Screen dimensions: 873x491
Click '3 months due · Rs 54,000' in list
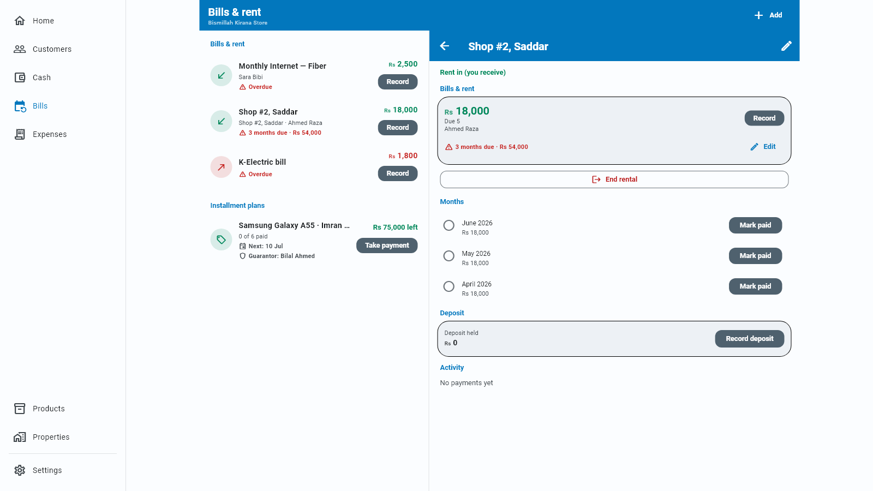(285, 133)
